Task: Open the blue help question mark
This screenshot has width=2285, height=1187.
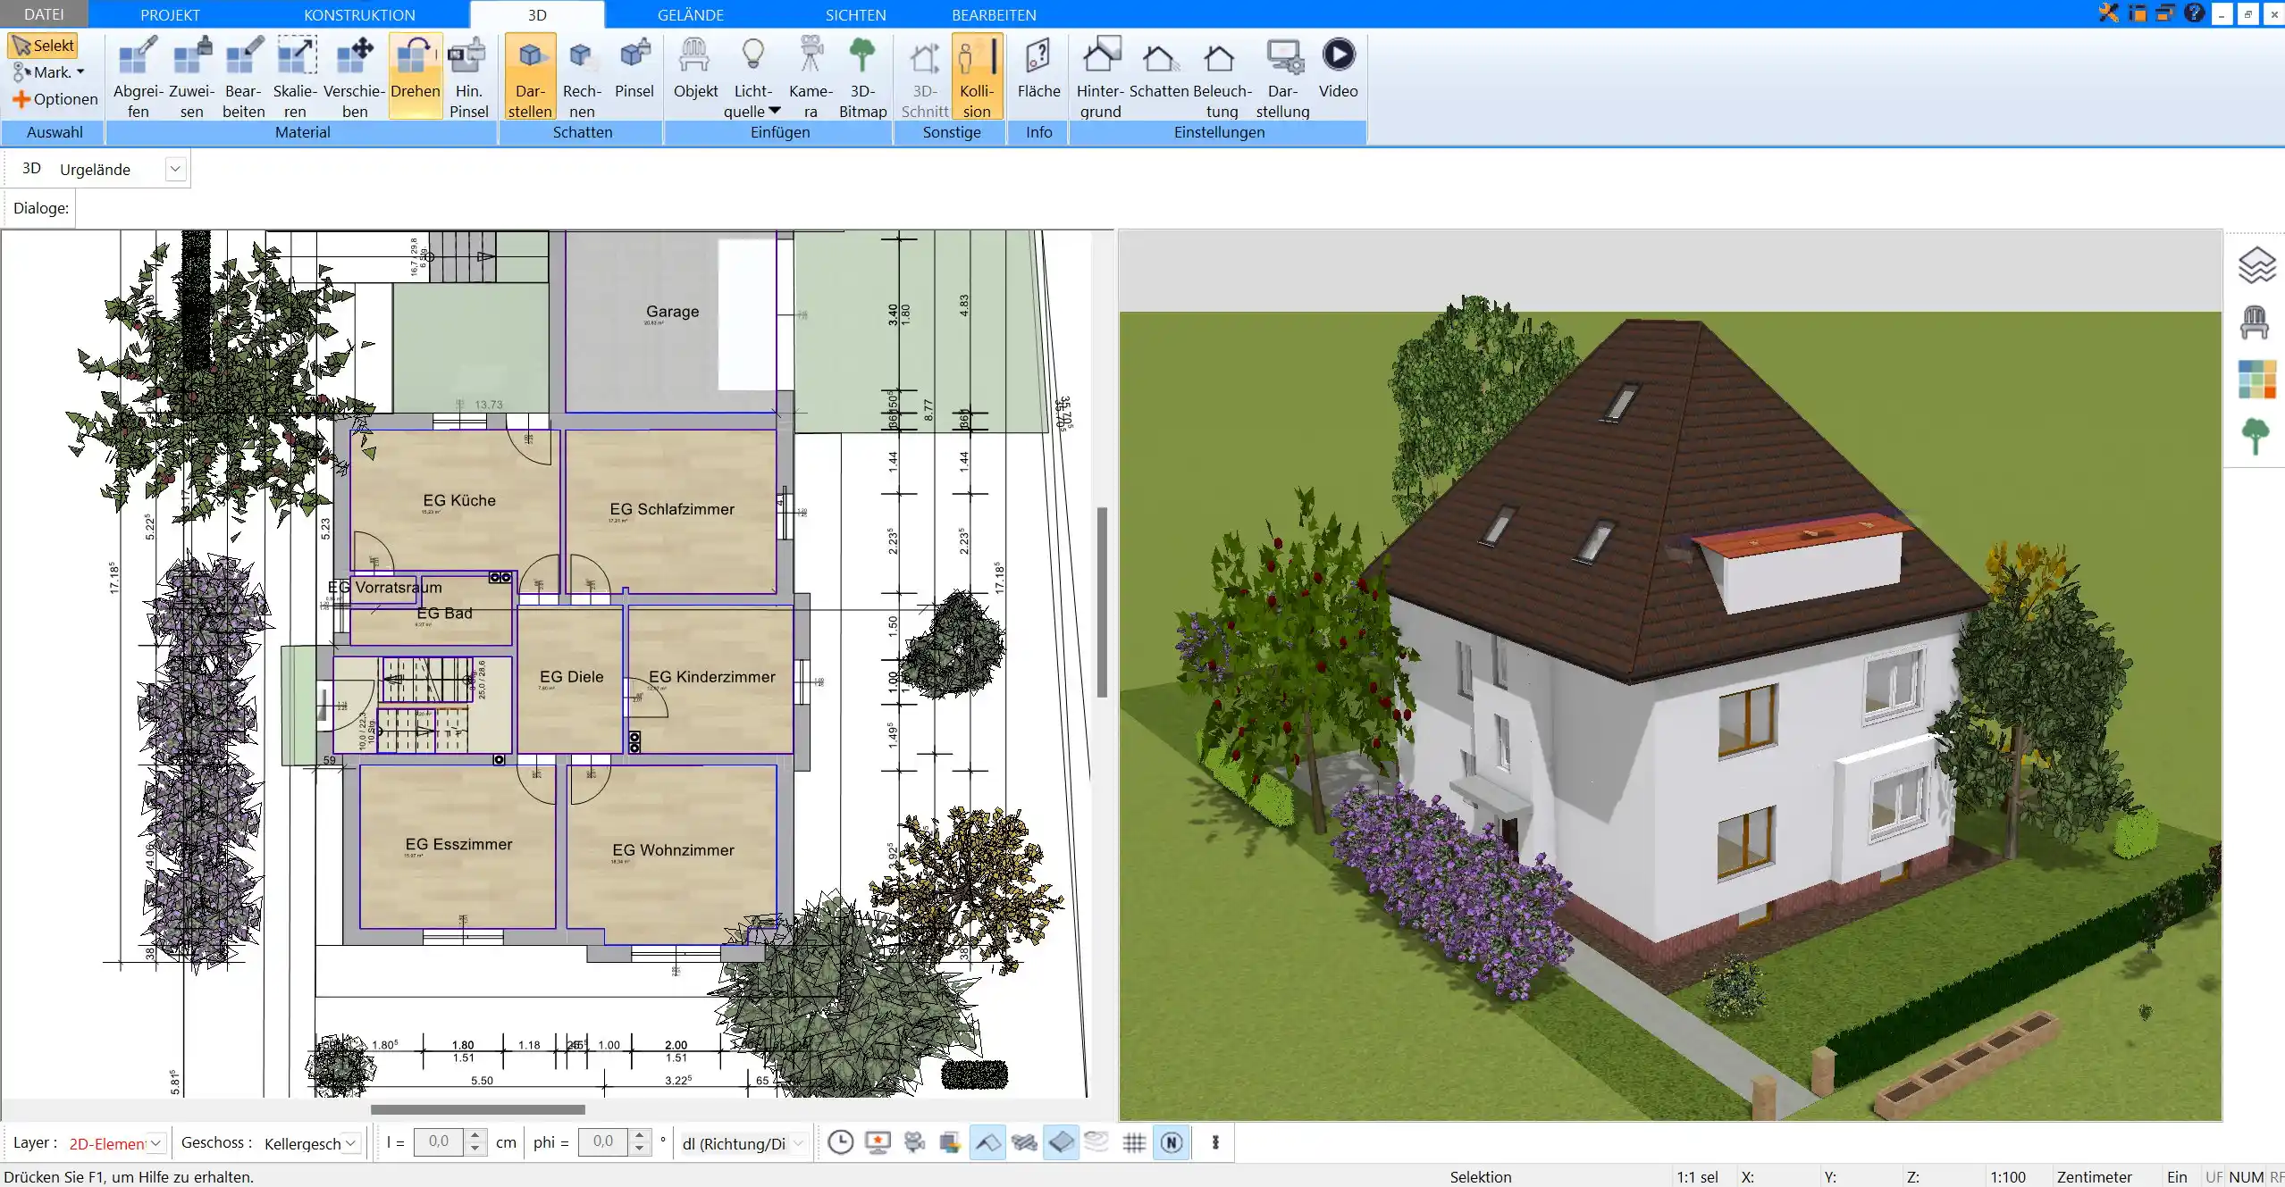Action: (x=2194, y=13)
